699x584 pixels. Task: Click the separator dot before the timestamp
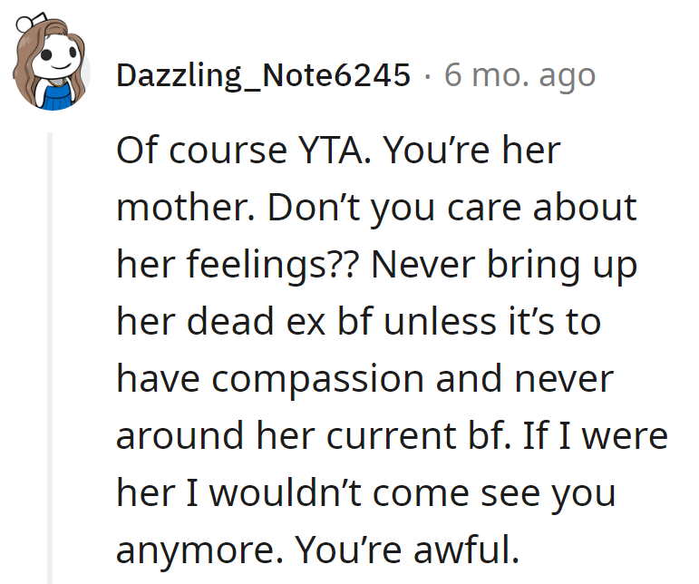pyautogui.click(x=427, y=75)
